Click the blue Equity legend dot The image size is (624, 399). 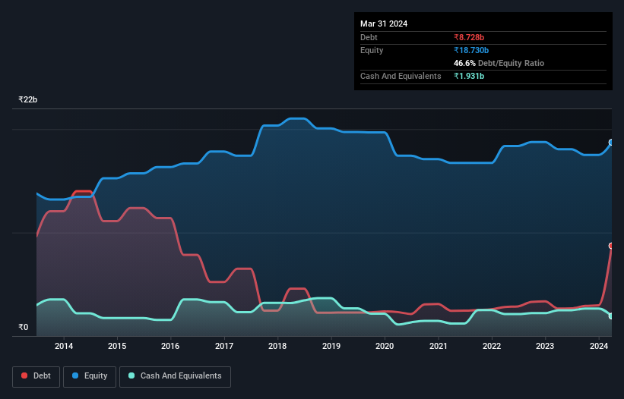(x=75, y=375)
